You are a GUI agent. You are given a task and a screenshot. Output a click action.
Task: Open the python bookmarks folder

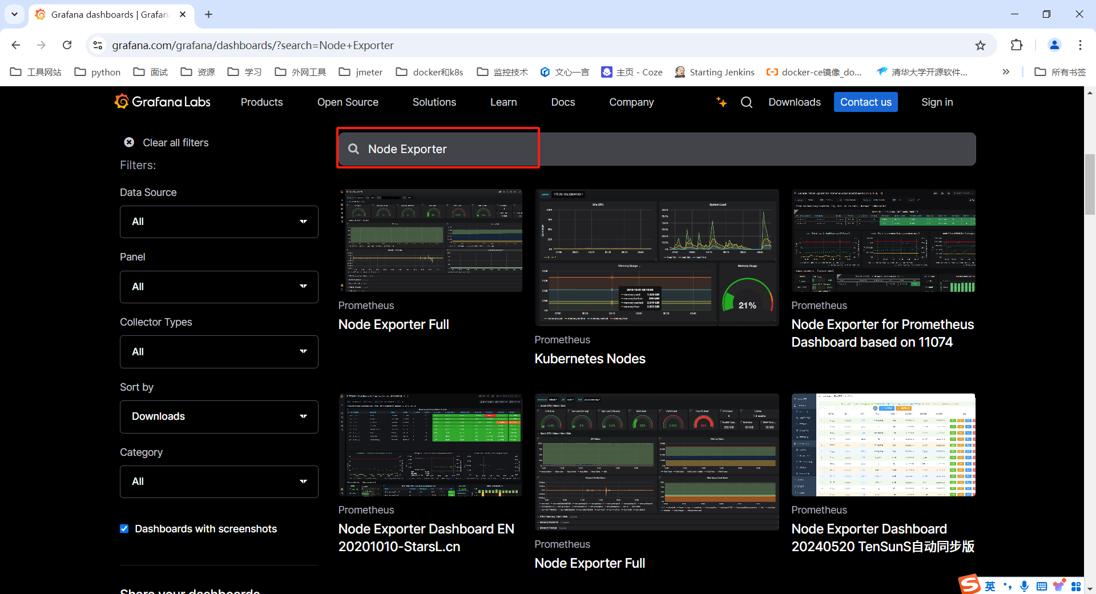pos(98,72)
